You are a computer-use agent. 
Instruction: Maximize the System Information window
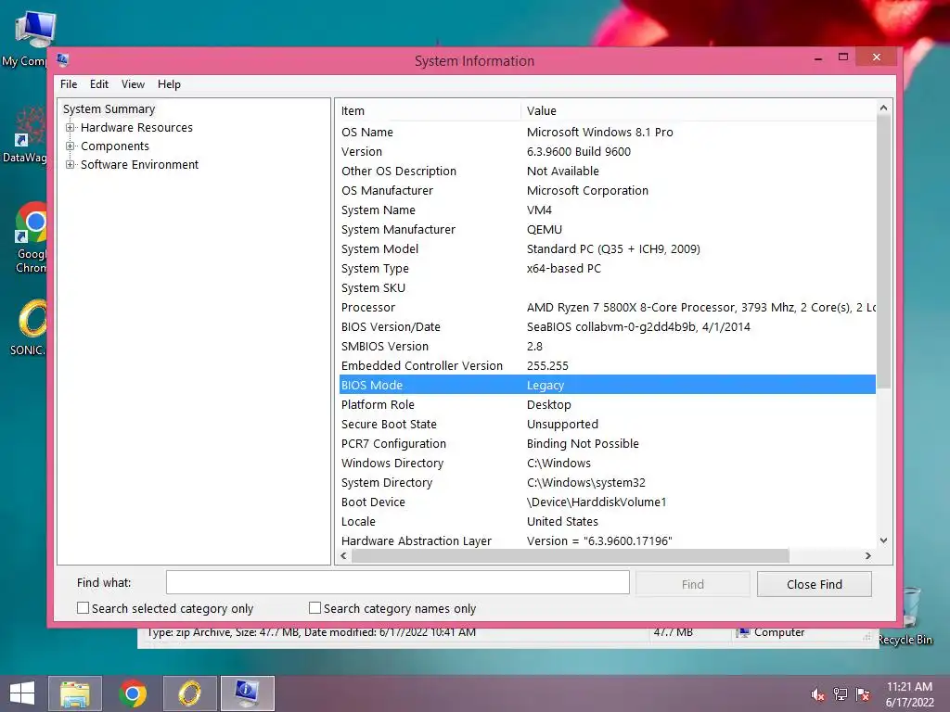point(842,57)
